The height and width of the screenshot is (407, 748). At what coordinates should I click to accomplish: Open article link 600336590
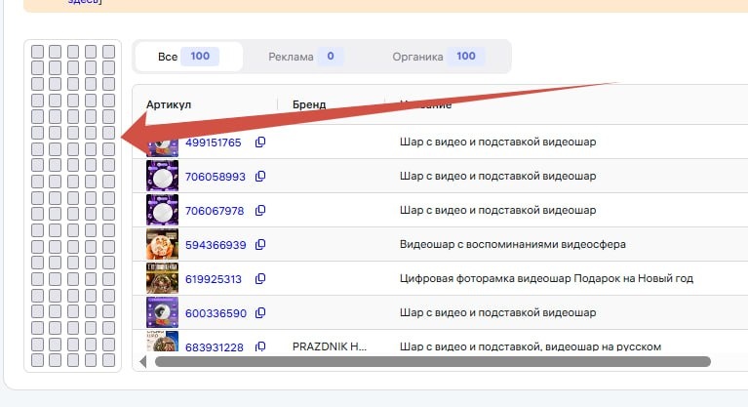click(x=216, y=313)
